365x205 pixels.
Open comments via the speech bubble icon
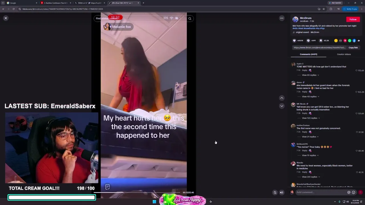308,41
